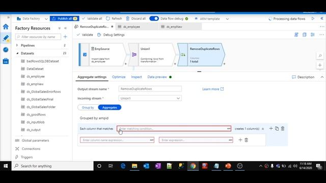The width and height of the screenshot is (326, 183).
Task: Click the canvas zoom-in plus button
Action: coord(320,65)
